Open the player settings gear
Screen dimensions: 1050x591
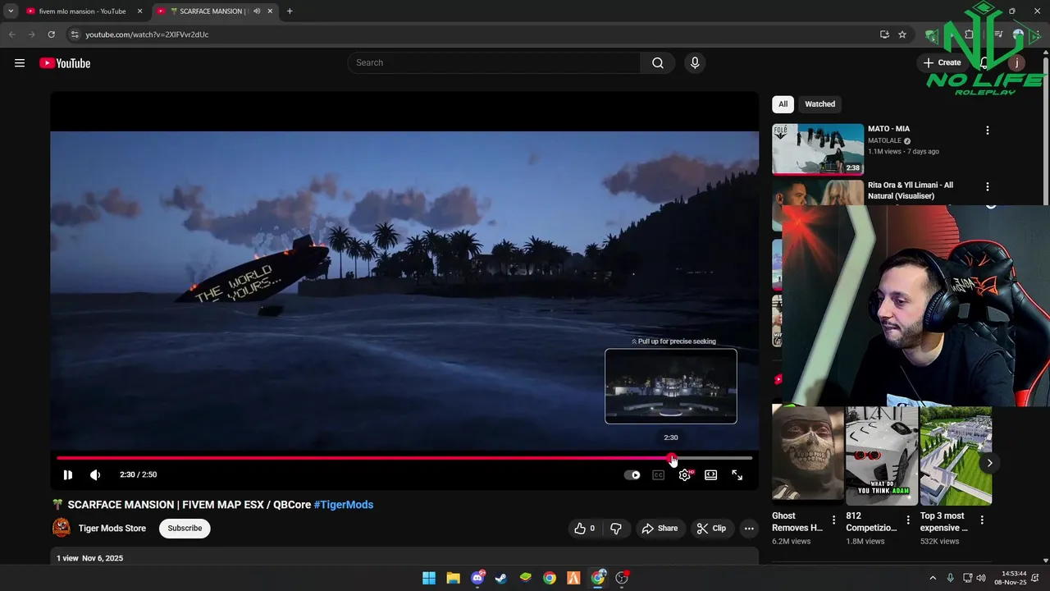click(685, 474)
